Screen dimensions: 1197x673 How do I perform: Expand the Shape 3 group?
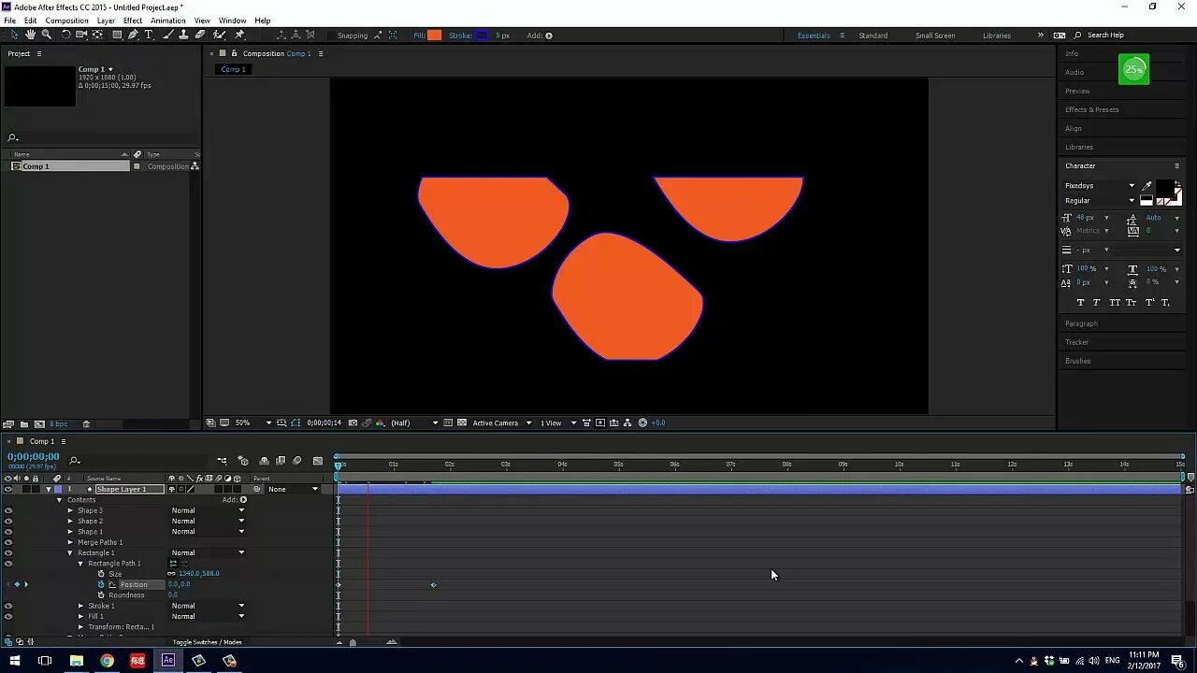click(x=70, y=510)
